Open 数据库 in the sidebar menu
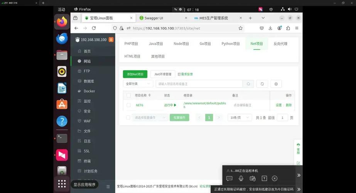 (93, 81)
